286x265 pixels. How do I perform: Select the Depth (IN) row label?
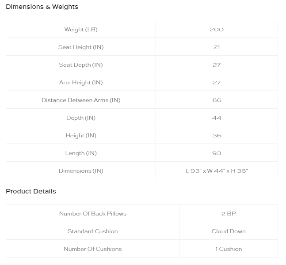point(81,118)
